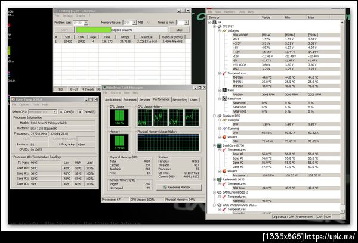Click the thermometer icon under SAMSUNG HD502HJ
The width and height of the screenshot is (358, 243).
(x=224, y=197)
